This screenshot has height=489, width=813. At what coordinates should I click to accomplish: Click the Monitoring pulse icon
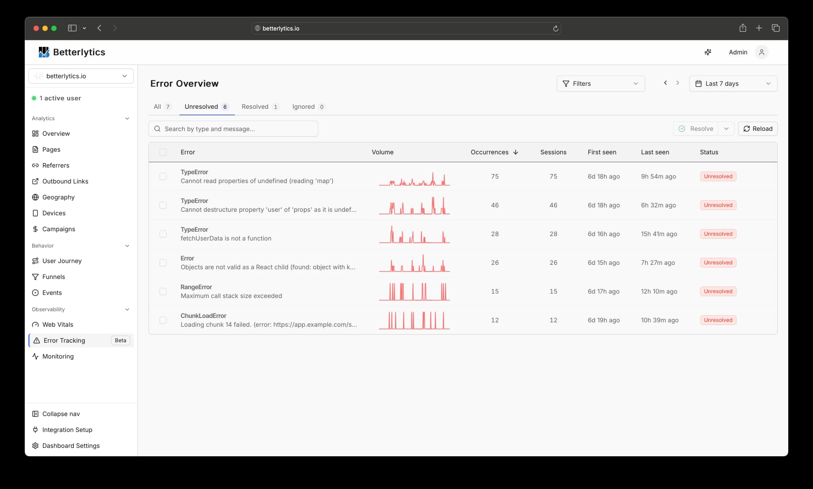tap(35, 356)
